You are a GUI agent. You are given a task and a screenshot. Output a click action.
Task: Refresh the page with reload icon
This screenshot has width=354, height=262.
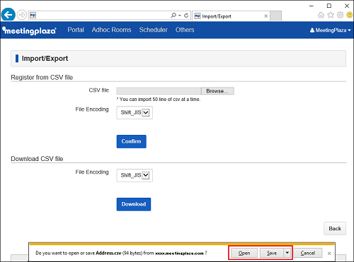186,16
